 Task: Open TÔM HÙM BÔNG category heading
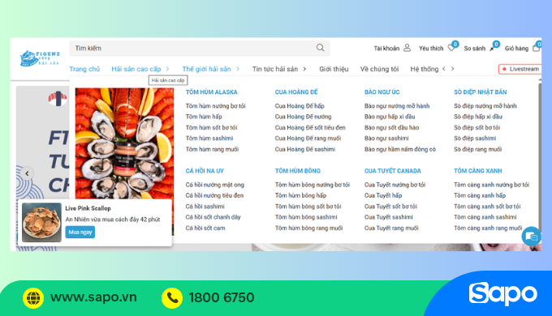coord(297,171)
